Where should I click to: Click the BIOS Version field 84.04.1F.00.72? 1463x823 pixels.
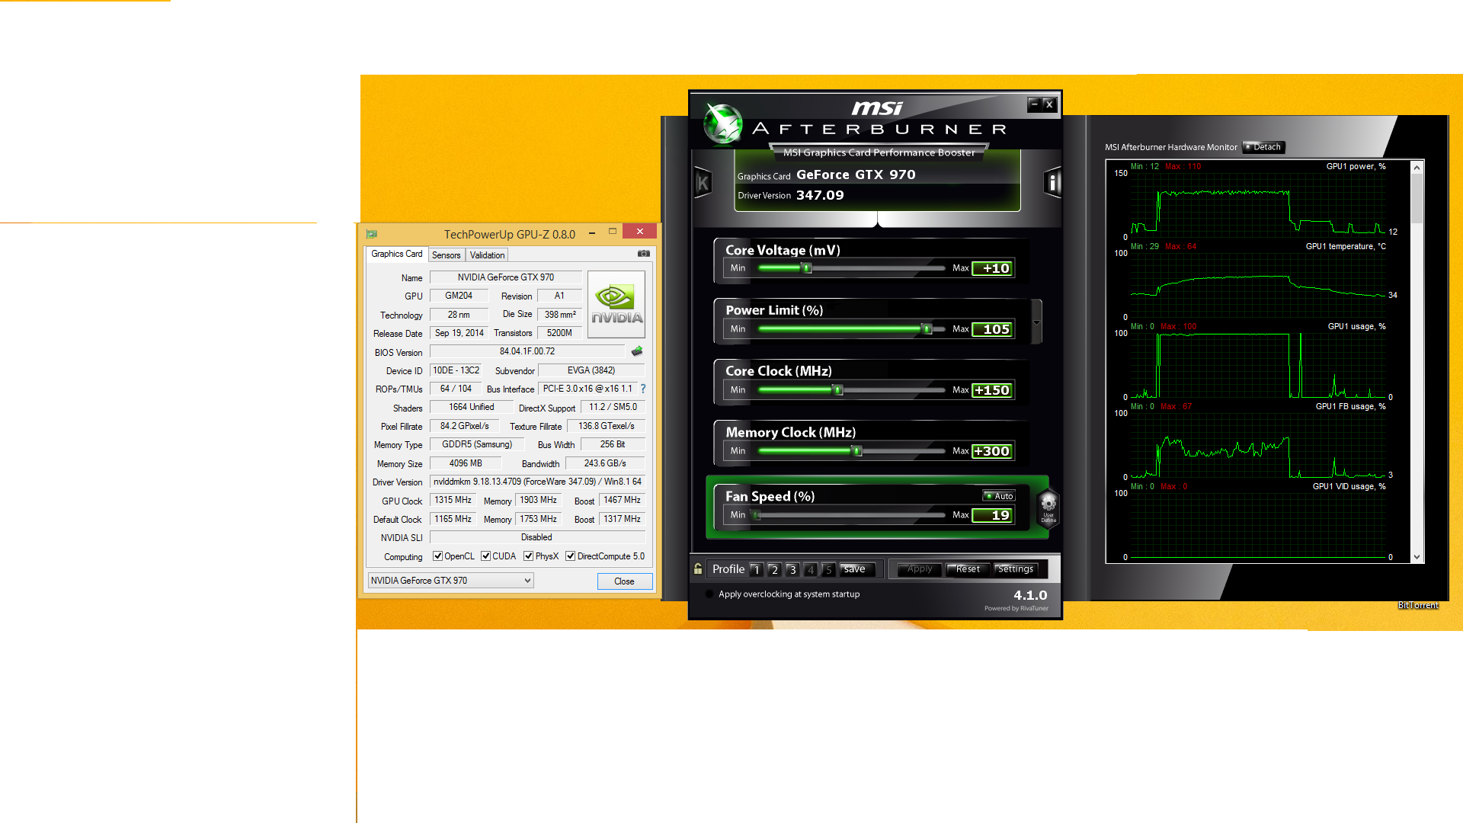point(527,351)
